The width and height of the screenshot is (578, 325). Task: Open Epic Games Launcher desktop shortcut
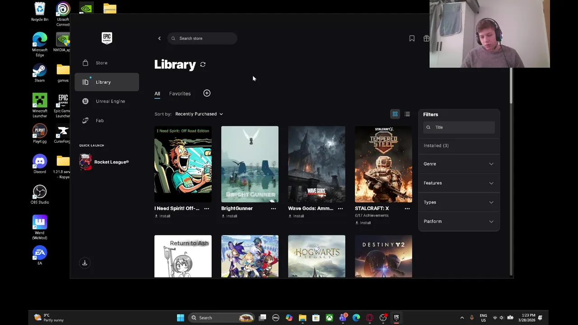pyautogui.click(x=63, y=106)
